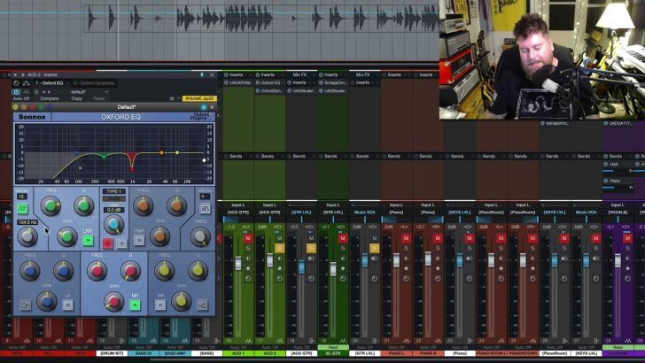The image size is (645, 363).
Task: Open EQ TYPE 1 selector
Action: (114, 191)
